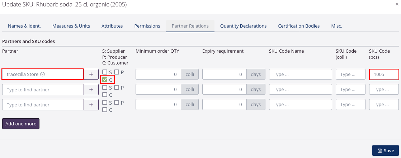This screenshot has width=401, height=158.
Task: Click the plus button beside tracezilla Store
Action: 91,74
